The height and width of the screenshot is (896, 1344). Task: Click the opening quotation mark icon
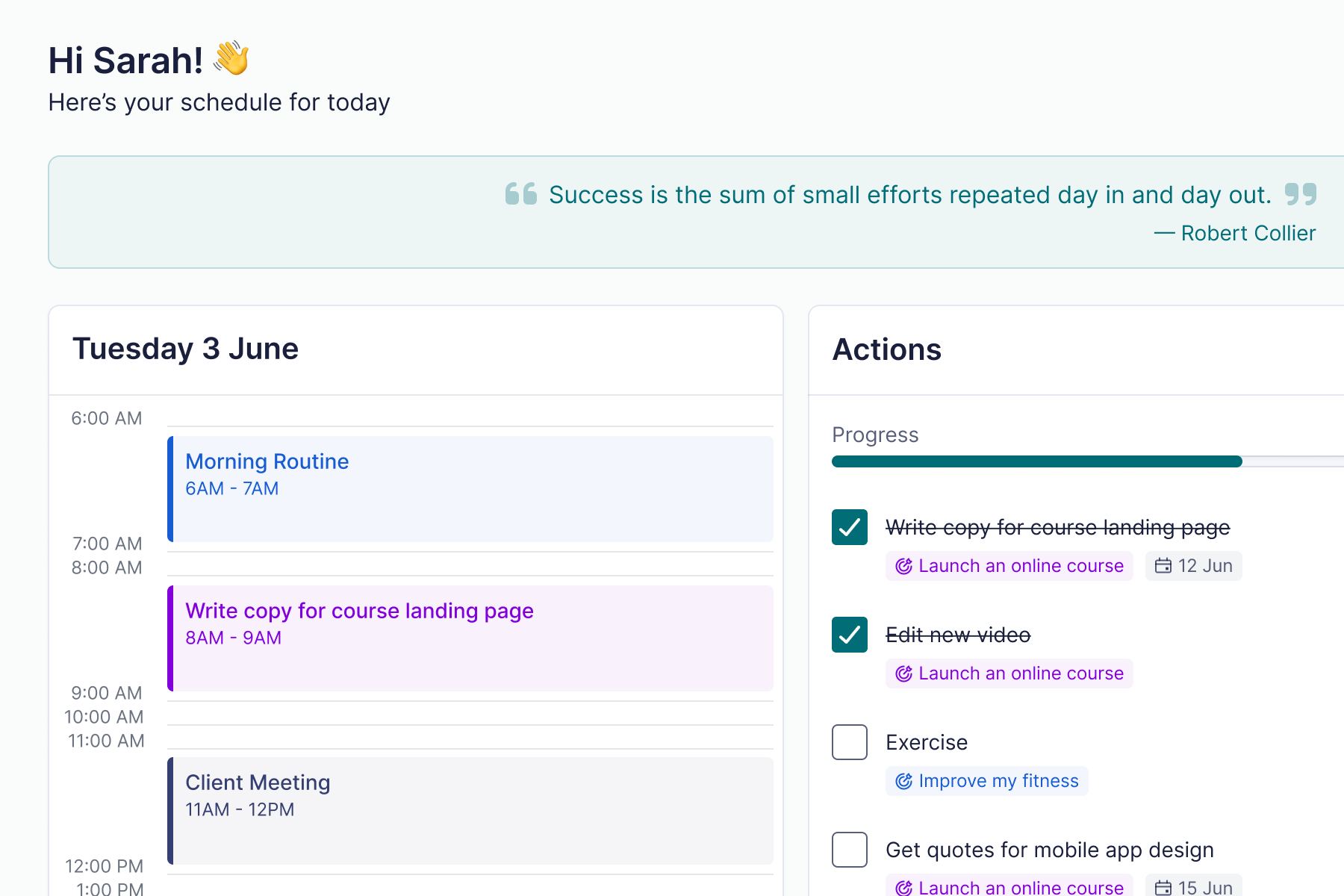click(x=521, y=193)
